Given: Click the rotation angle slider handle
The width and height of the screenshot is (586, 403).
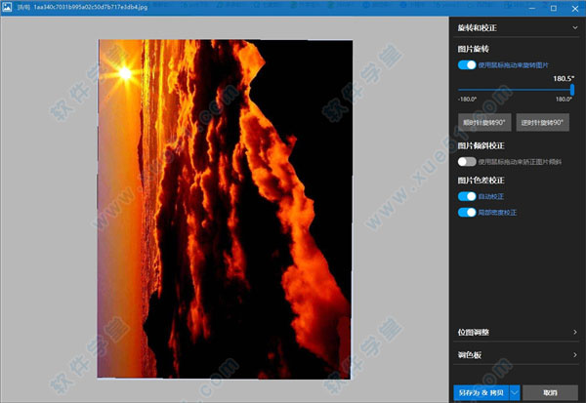Looking at the screenshot, I should pos(572,90).
